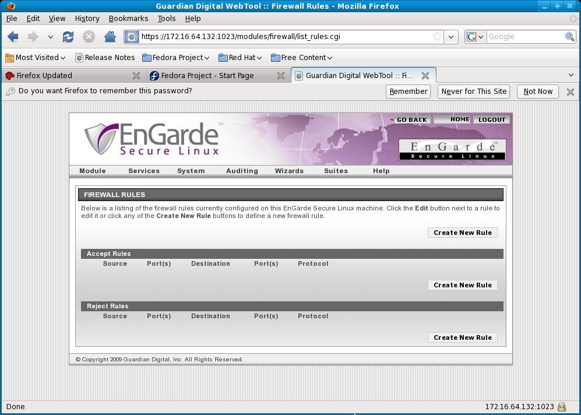Close the Fedora Project - Start Page tab

coord(281,76)
